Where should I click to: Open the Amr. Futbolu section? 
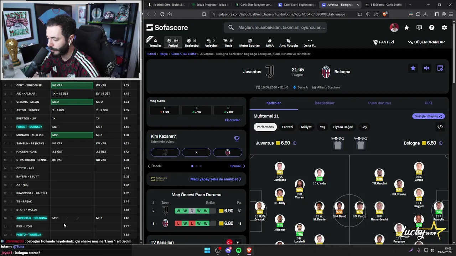click(288, 43)
